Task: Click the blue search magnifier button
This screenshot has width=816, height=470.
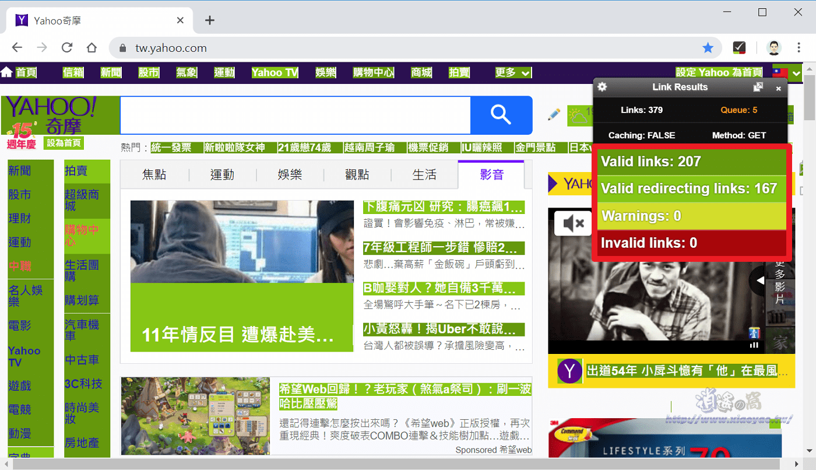Action: 501,115
